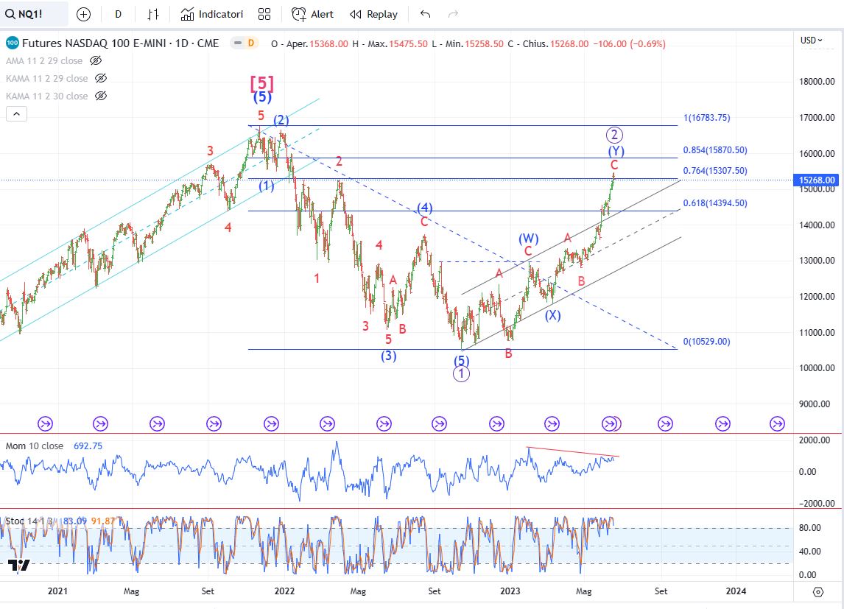The height and width of the screenshot is (609, 844).
Task: Click the change value −106.00 (−0.69%)
Action: tap(629, 43)
